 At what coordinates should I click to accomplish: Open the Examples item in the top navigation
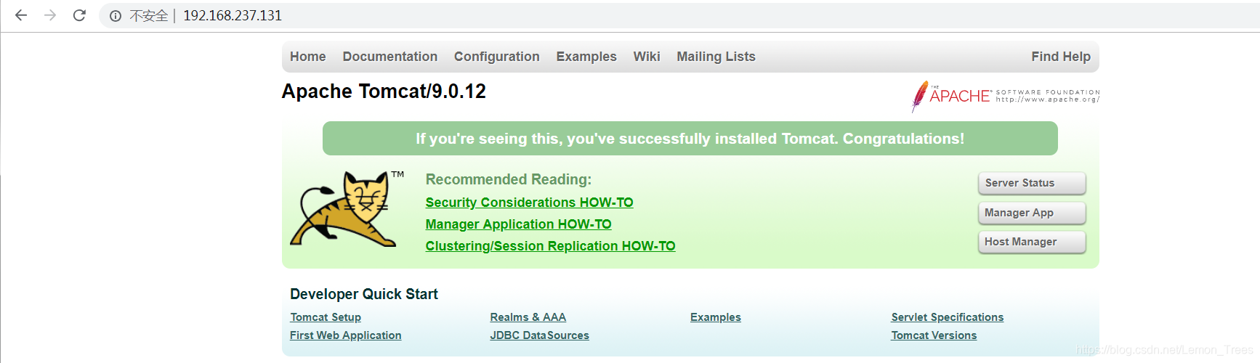586,57
